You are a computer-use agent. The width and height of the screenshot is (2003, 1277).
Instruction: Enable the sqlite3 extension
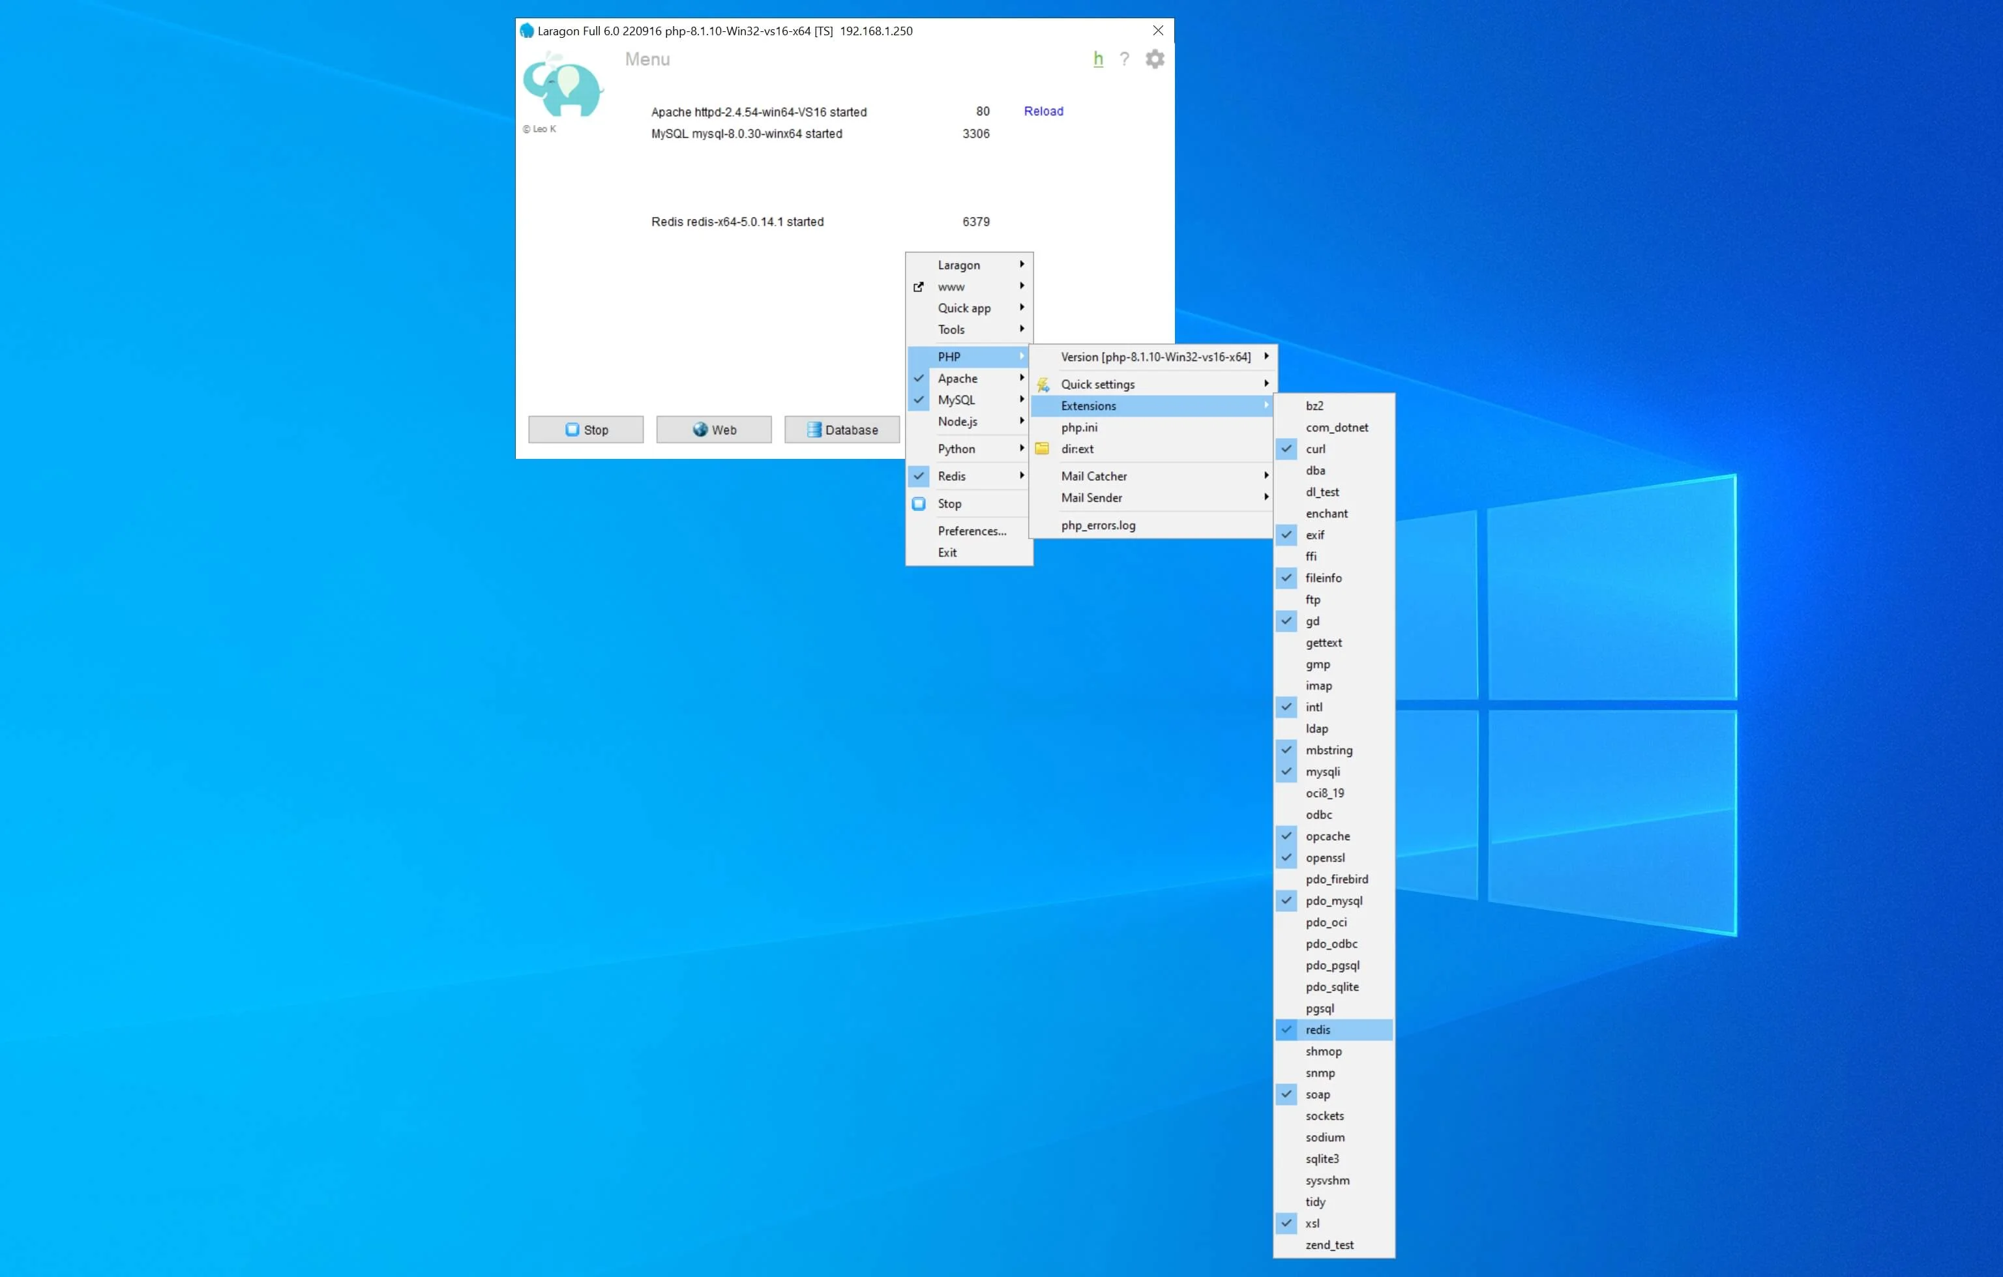click(x=1334, y=1159)
